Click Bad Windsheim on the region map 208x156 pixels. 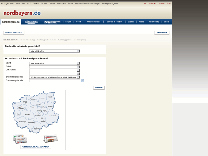pos(21,108)
